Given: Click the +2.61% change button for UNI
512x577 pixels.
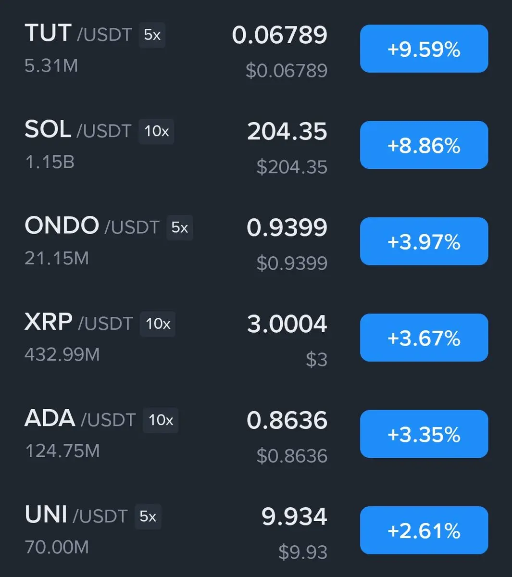Looking at the screenshot, I should click(424, 530).
